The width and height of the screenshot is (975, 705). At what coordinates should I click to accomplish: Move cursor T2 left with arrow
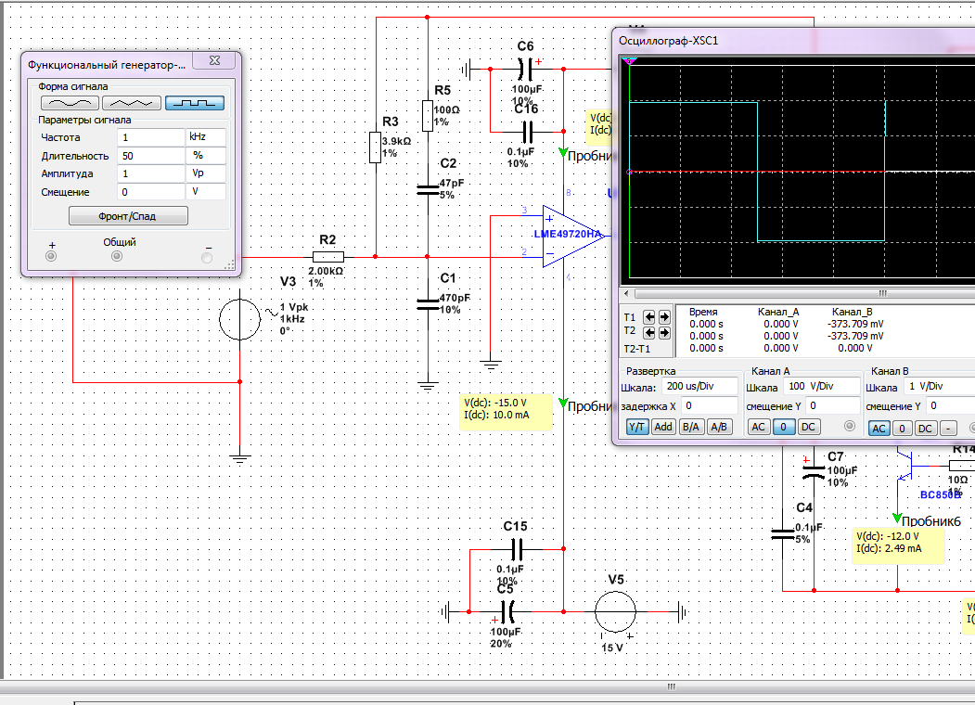(x=649, y=331)
